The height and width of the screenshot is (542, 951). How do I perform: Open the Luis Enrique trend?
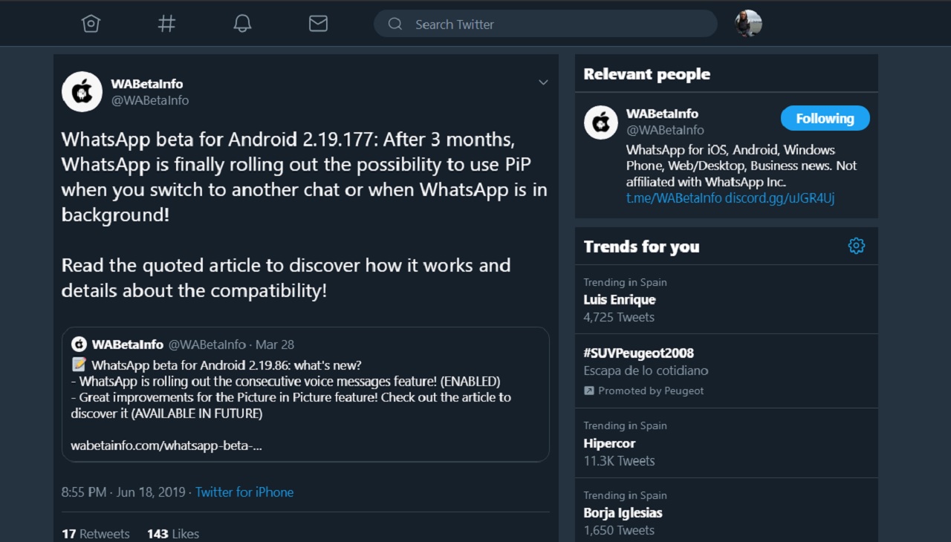[x=620, y=300]
